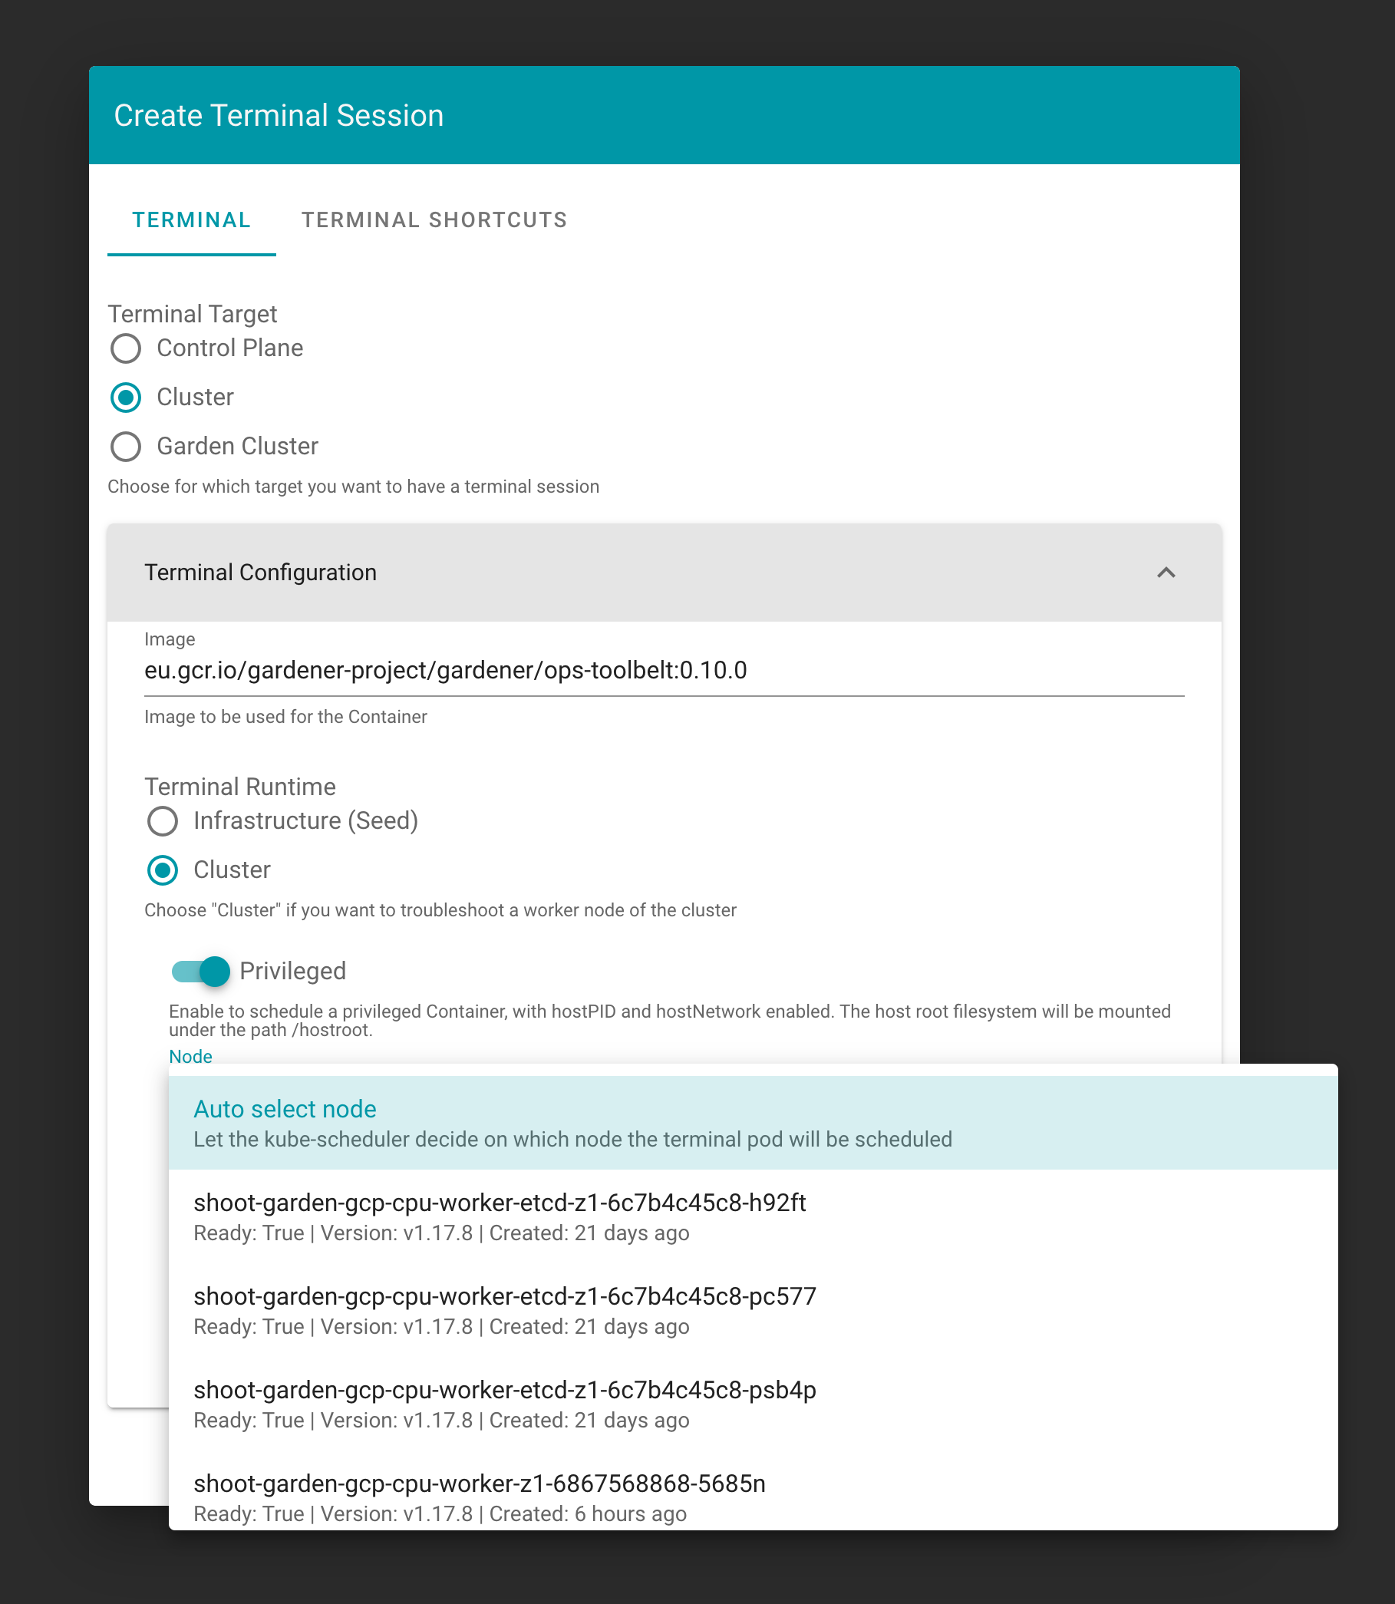The width and height of the screenshot is (1395, 1604).
Task: Switch to the TERMINAL SHORTCUTS tab
Action: coord(434,219)
